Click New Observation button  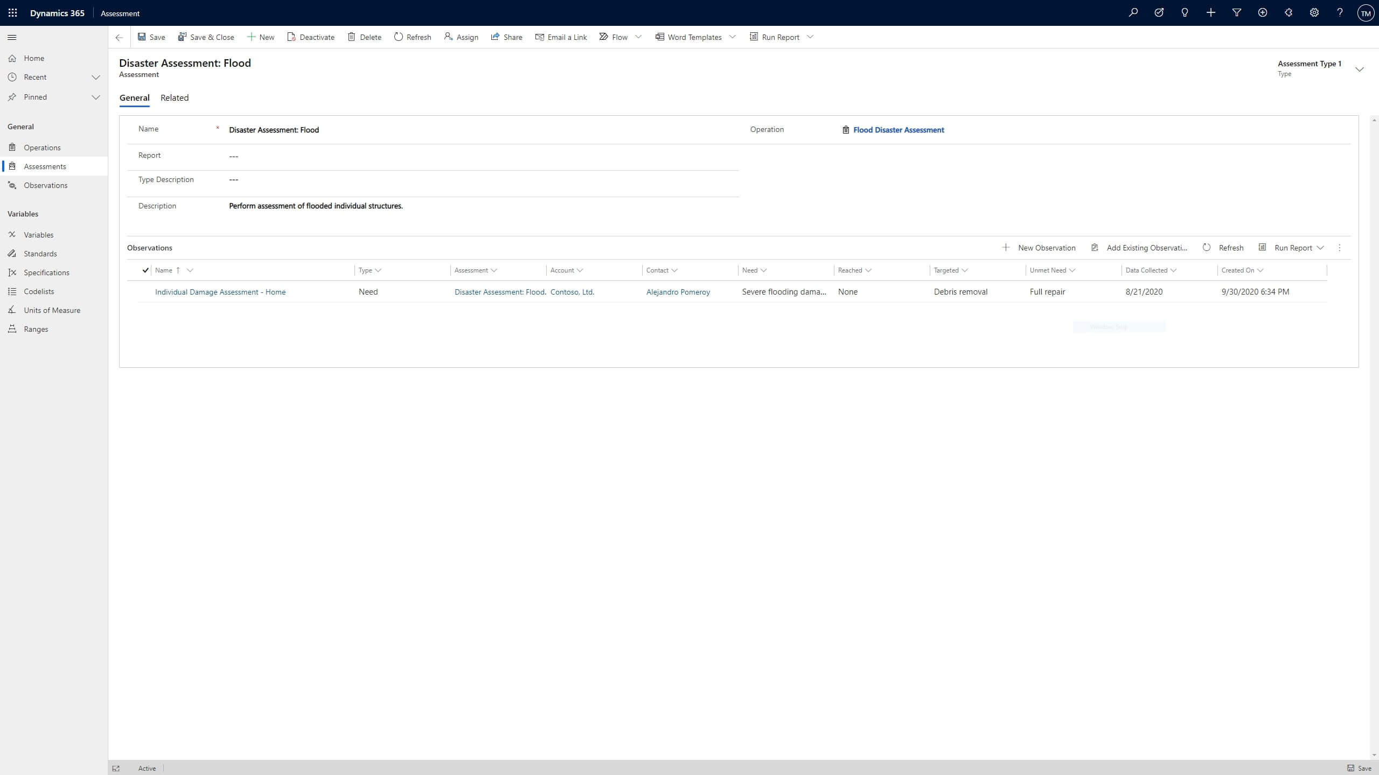pos(1039,247)
